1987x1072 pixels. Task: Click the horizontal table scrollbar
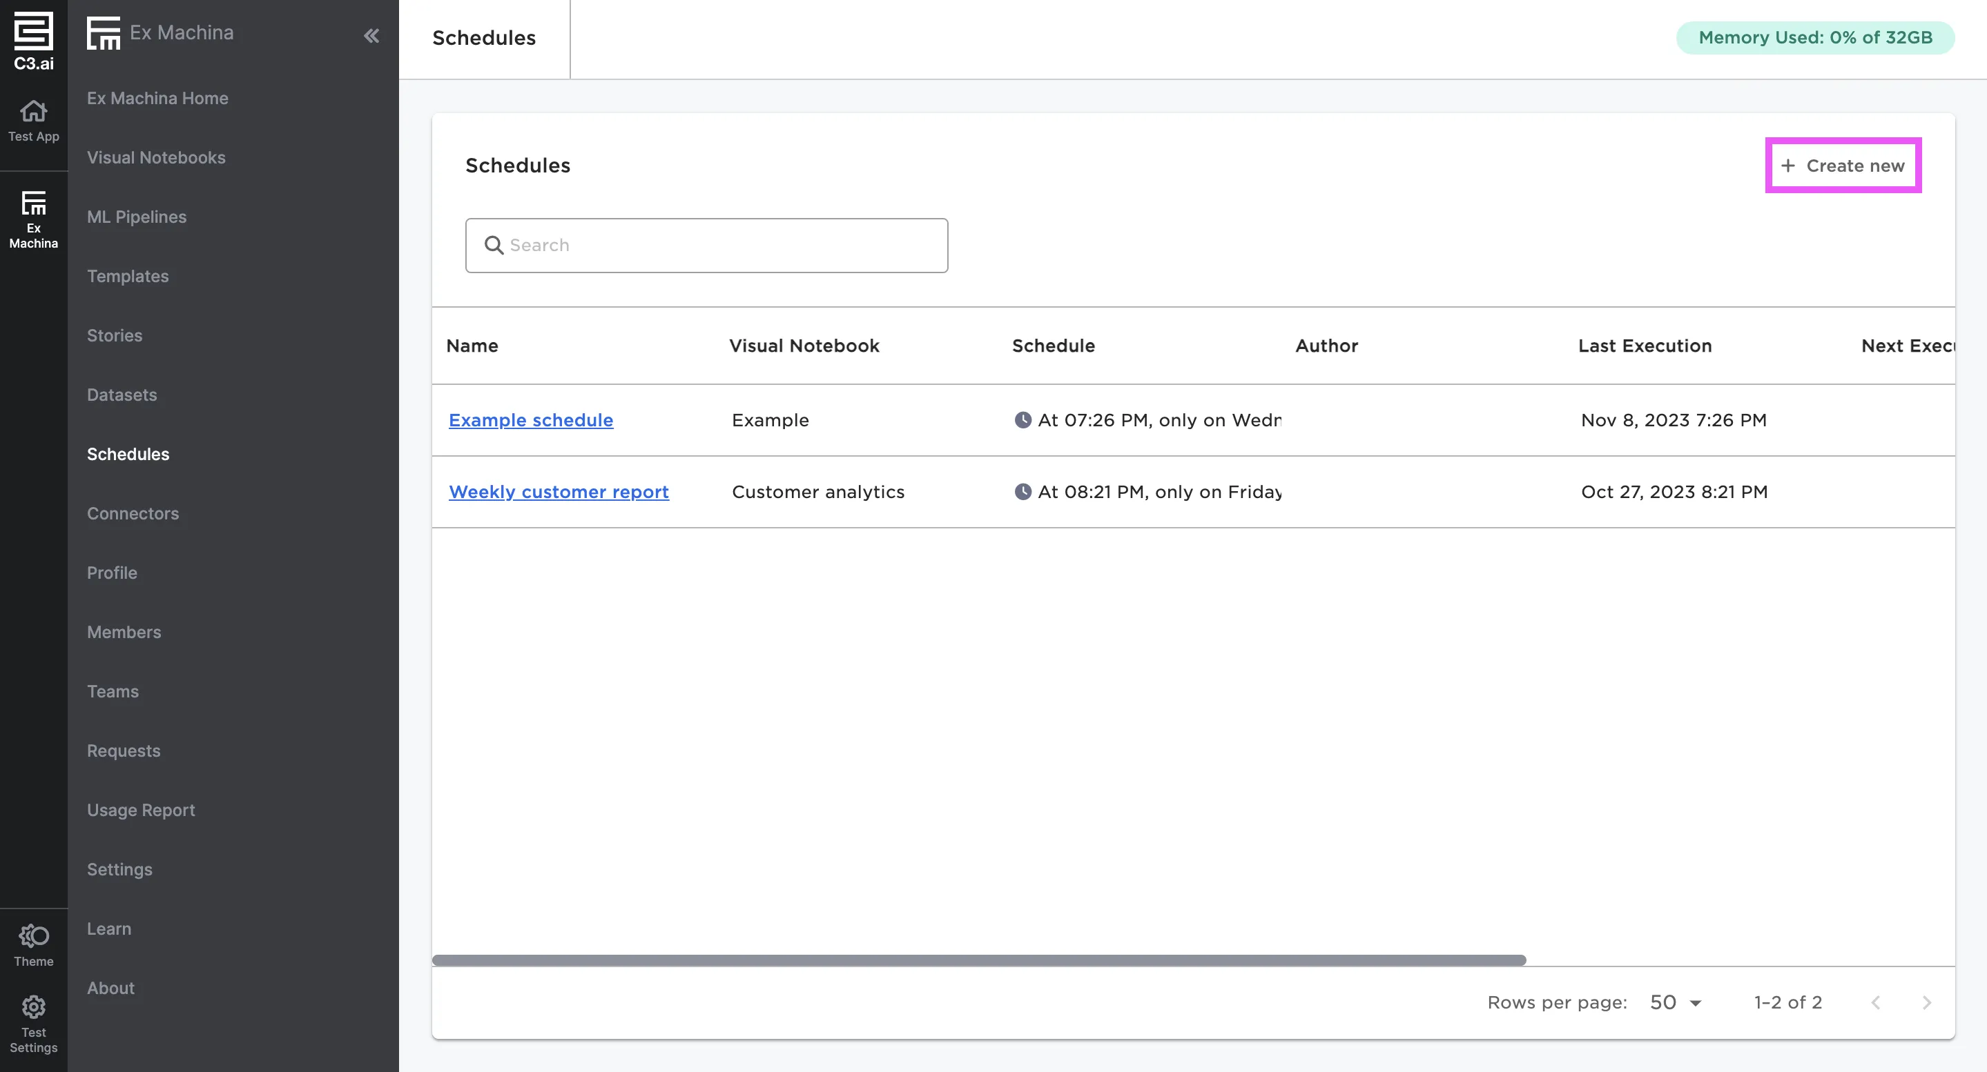click(x=978, y=960)
